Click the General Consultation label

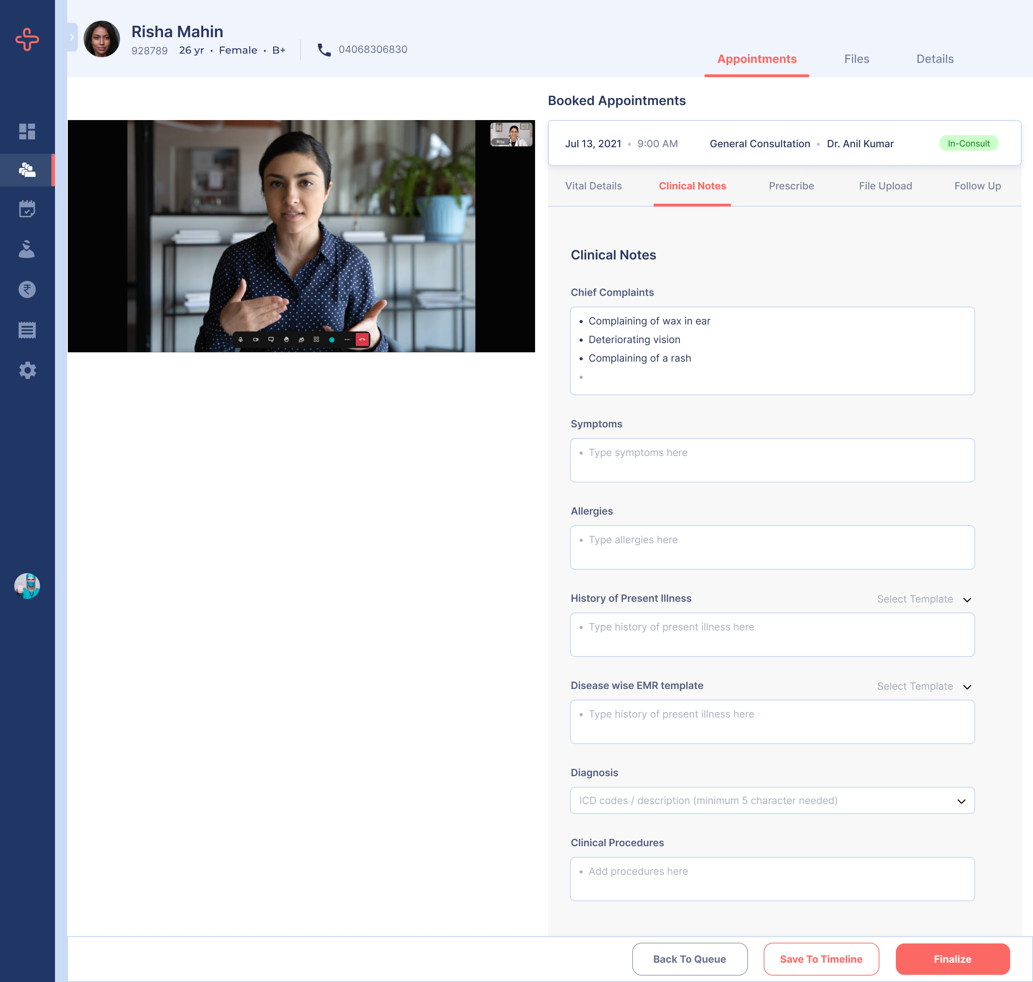coord(760,143)
